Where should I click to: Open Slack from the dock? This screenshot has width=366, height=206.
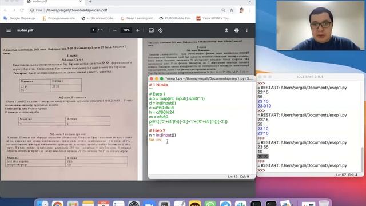click(240, 203)
